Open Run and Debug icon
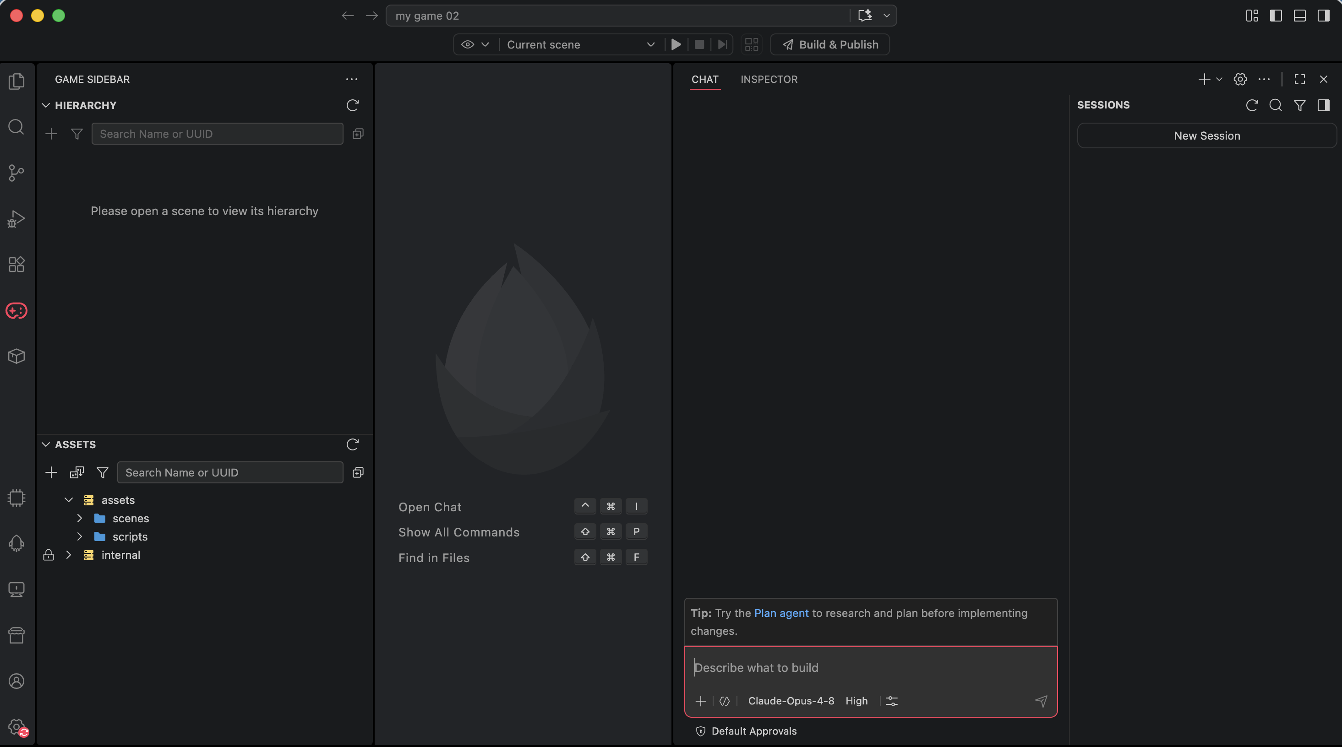Viewport: 1342px width, 747px height. pos(16,219)
